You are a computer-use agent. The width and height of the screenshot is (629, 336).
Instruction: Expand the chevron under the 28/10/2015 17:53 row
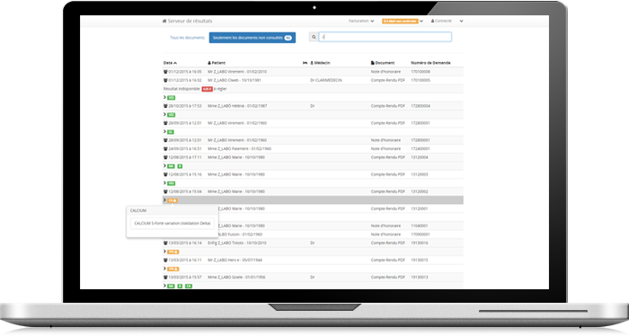(164, 115)
